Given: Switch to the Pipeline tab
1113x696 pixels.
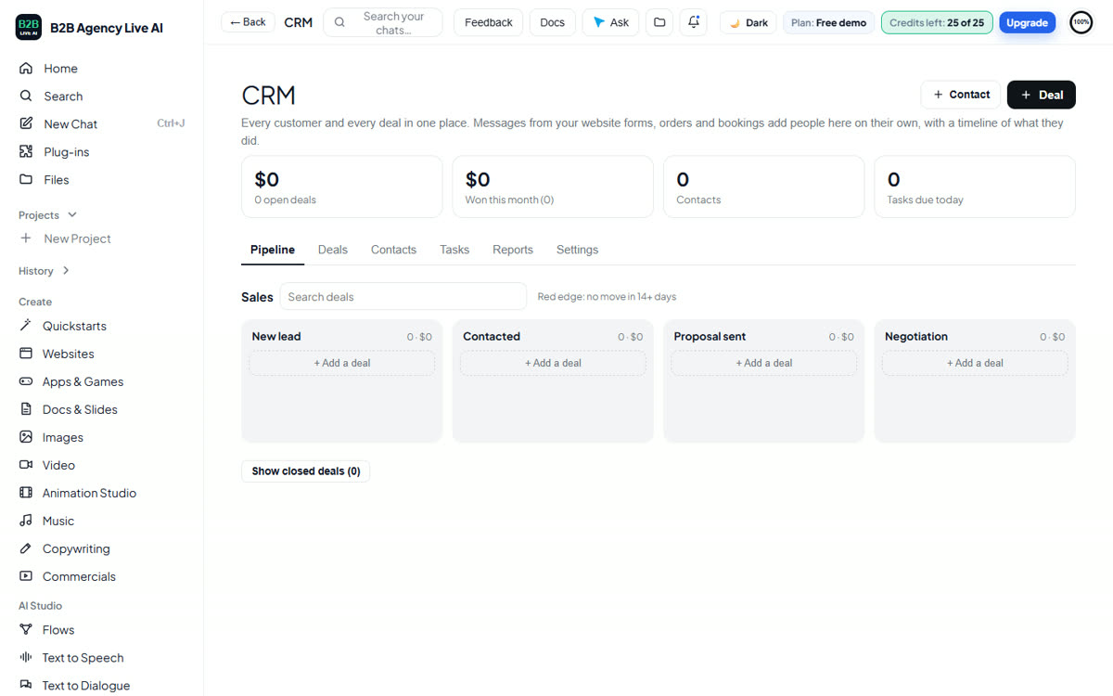Looking at the screenshot, I should (x=273, y=250).
